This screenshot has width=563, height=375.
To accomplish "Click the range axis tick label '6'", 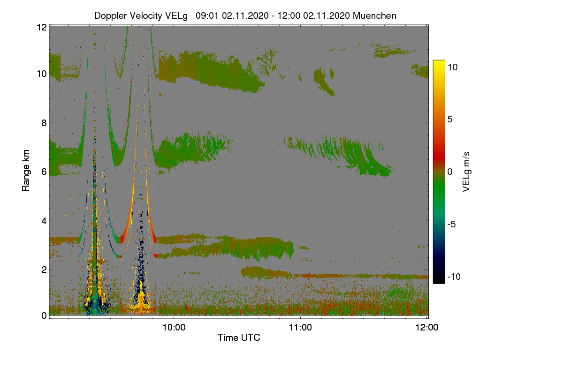I will pos(44,172).
